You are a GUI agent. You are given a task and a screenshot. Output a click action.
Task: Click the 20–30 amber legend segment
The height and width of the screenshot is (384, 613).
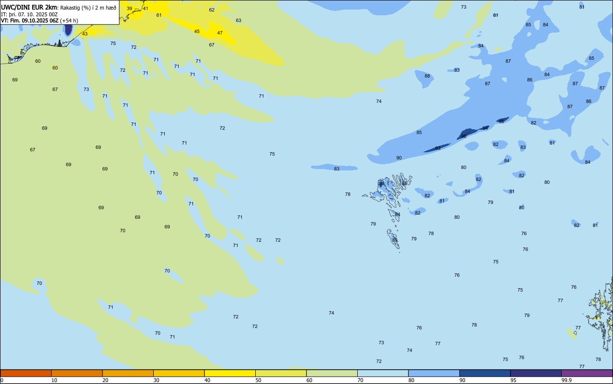coord(128,373)
